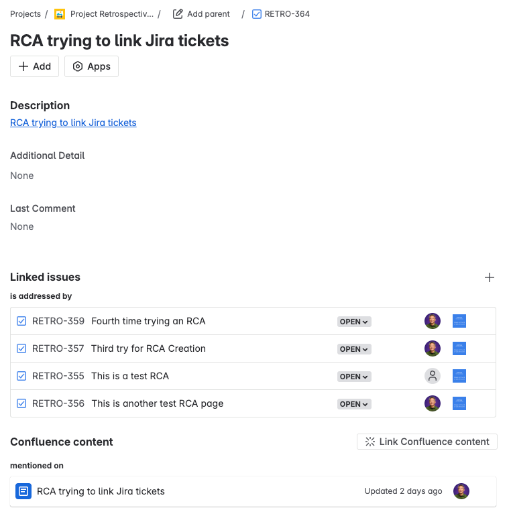
Task: Click the Confluence page icon for RETRO-359
Action: tap(459, 321)
